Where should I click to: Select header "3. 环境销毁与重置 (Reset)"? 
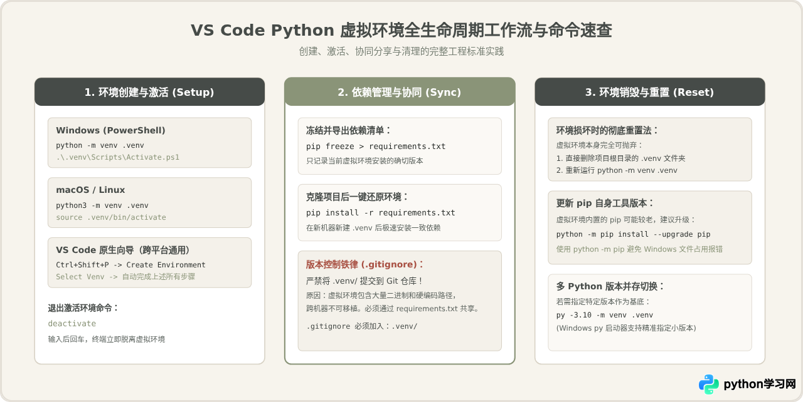(650, 92)
